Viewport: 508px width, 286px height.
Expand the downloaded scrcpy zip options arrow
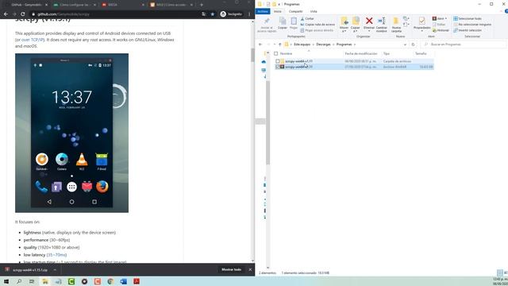click(55, 270)
